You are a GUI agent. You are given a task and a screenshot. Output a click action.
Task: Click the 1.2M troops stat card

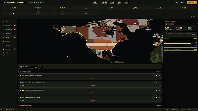click(x=169, y=28)
